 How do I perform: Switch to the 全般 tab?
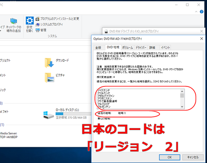98,48
